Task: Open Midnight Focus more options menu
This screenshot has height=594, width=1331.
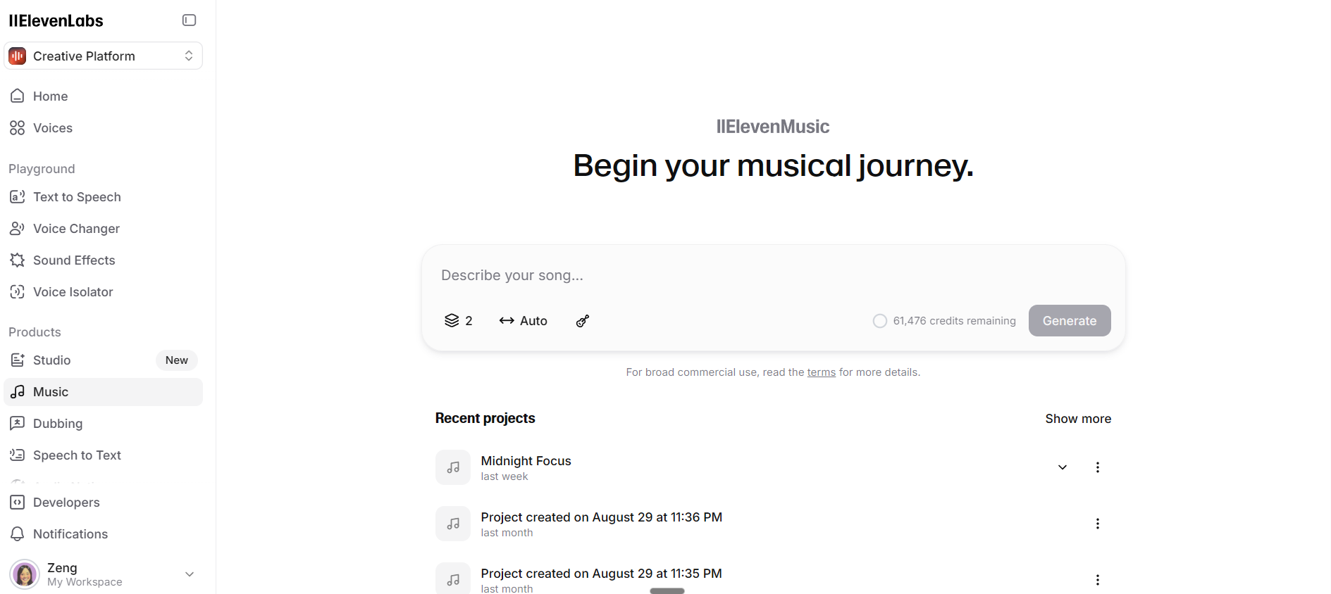Action: click(x=1098, y=467)
